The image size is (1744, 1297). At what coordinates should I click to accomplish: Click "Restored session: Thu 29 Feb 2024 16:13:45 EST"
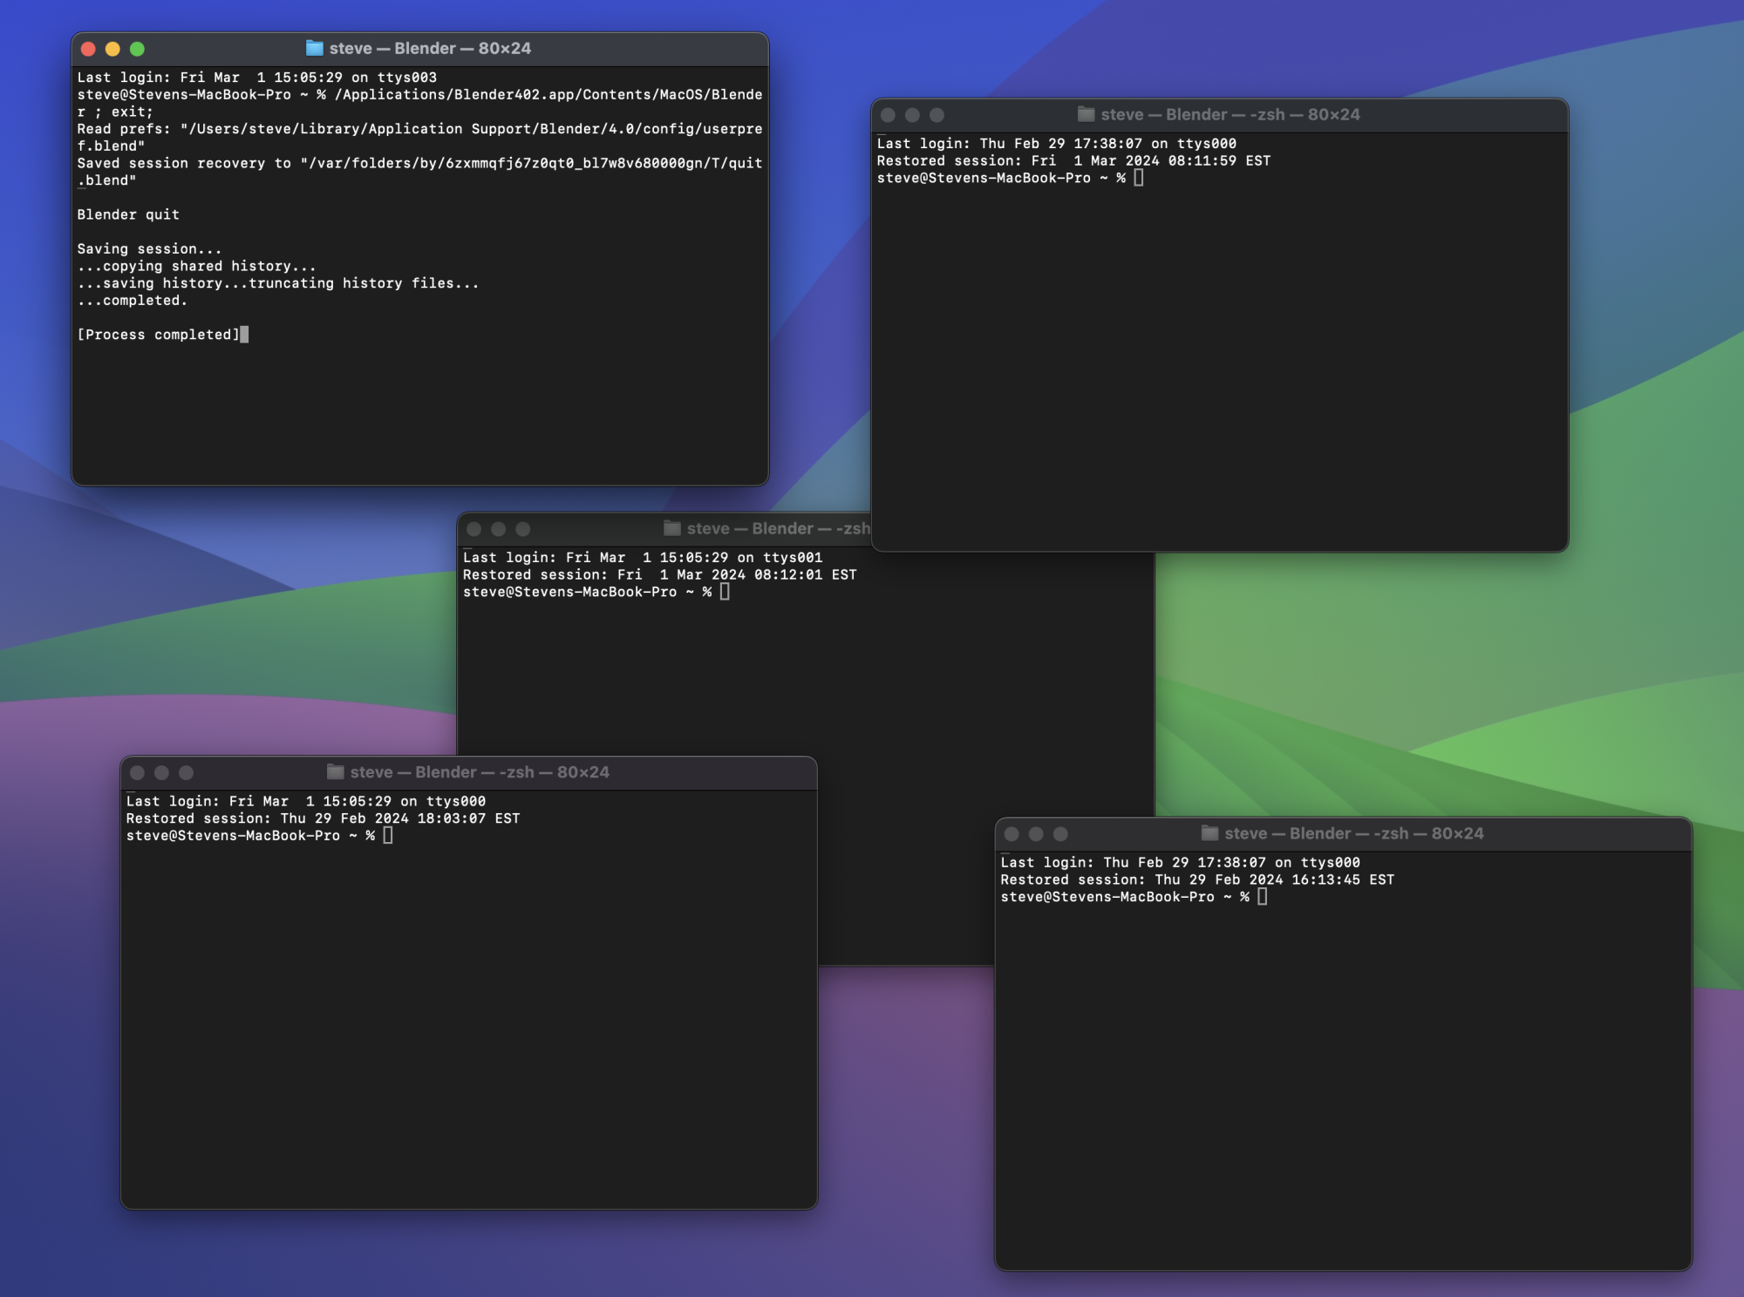pyautogui.click(x=1197, y=879)
